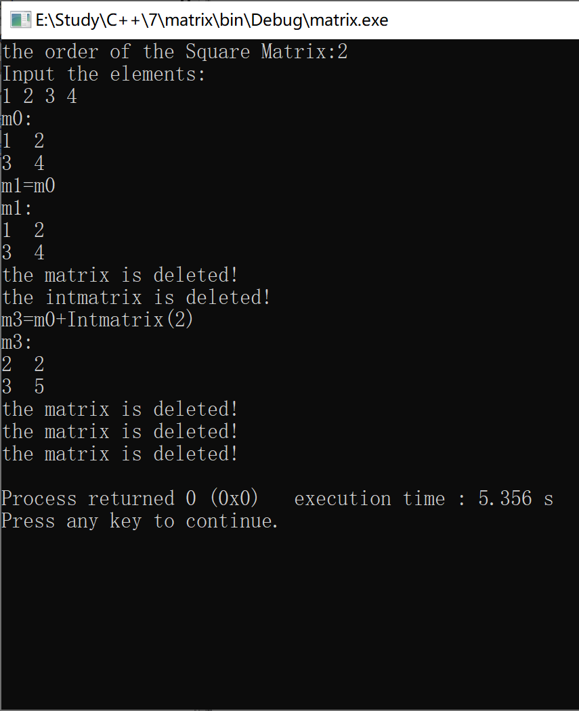
Task: Click the 'm1=m0' output line
Action: [x=28, y=186]
